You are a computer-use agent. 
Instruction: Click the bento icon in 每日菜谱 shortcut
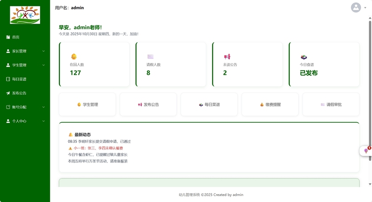(201, 104)
